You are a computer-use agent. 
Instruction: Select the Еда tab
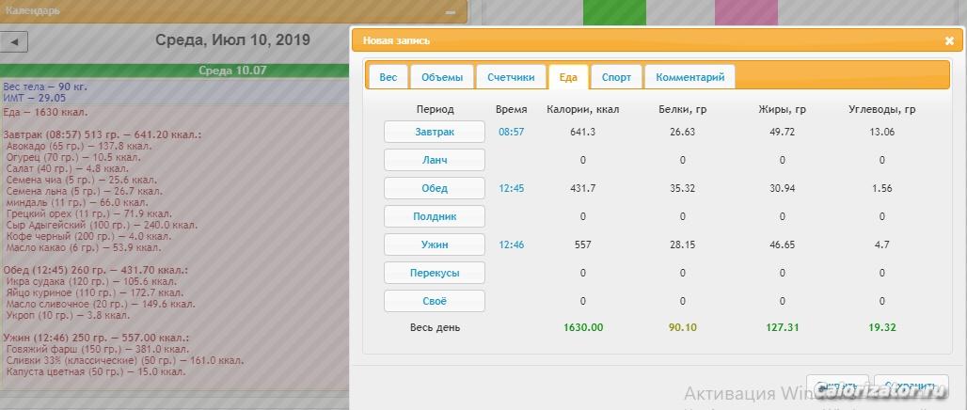568,77
